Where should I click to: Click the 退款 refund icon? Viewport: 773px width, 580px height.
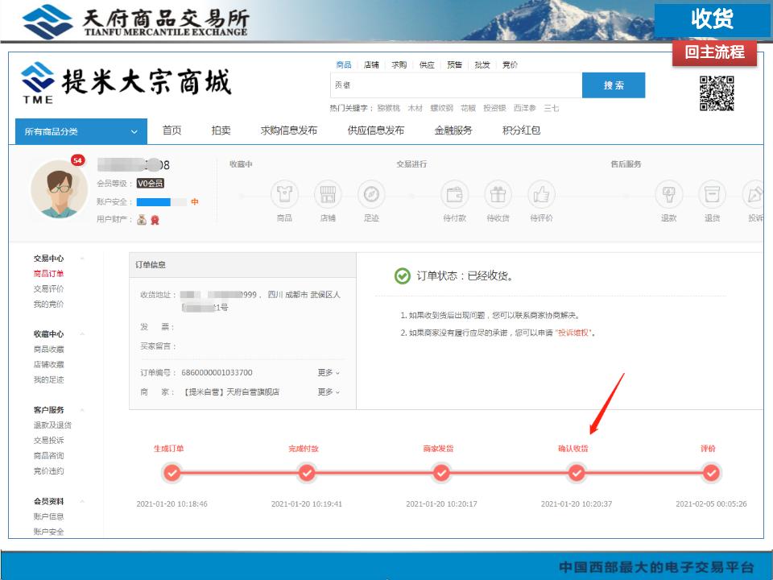[x=668, y=194]
